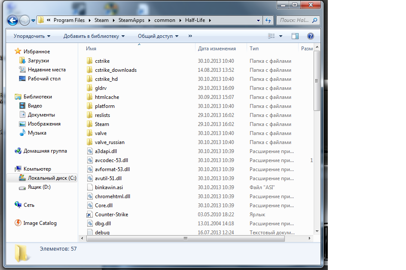Expand the arrow after Program Files breadcrumb

pos(89,20)
